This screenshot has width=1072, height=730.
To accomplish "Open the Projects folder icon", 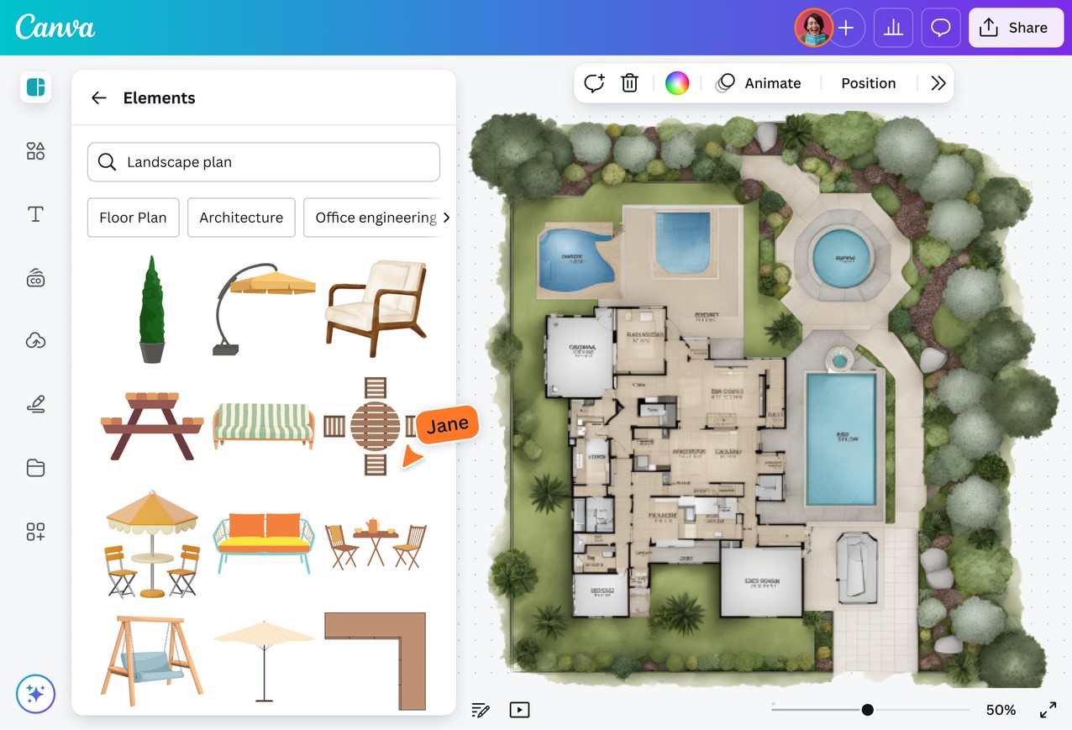I will tap(35, 468).
